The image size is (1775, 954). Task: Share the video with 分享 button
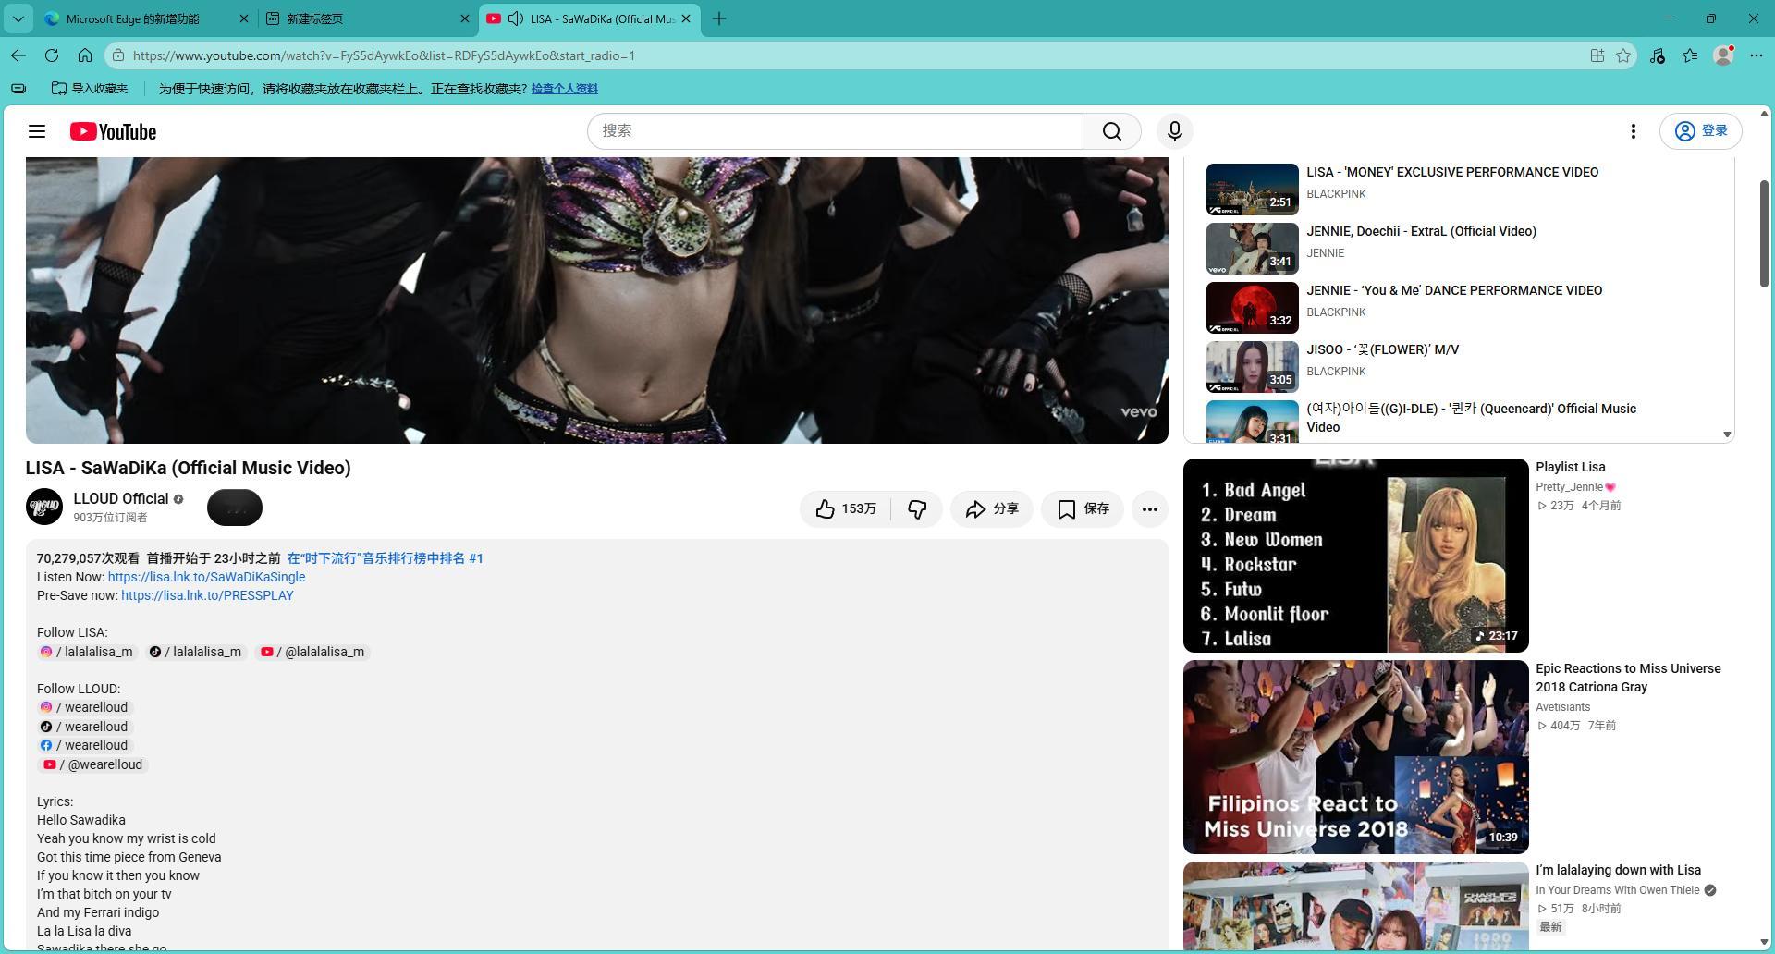click(x=992, y=509)
